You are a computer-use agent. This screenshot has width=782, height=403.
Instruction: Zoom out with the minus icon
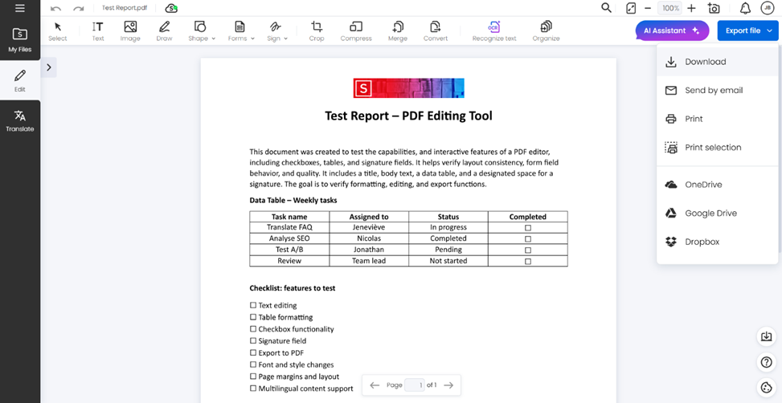coord(648,9)
